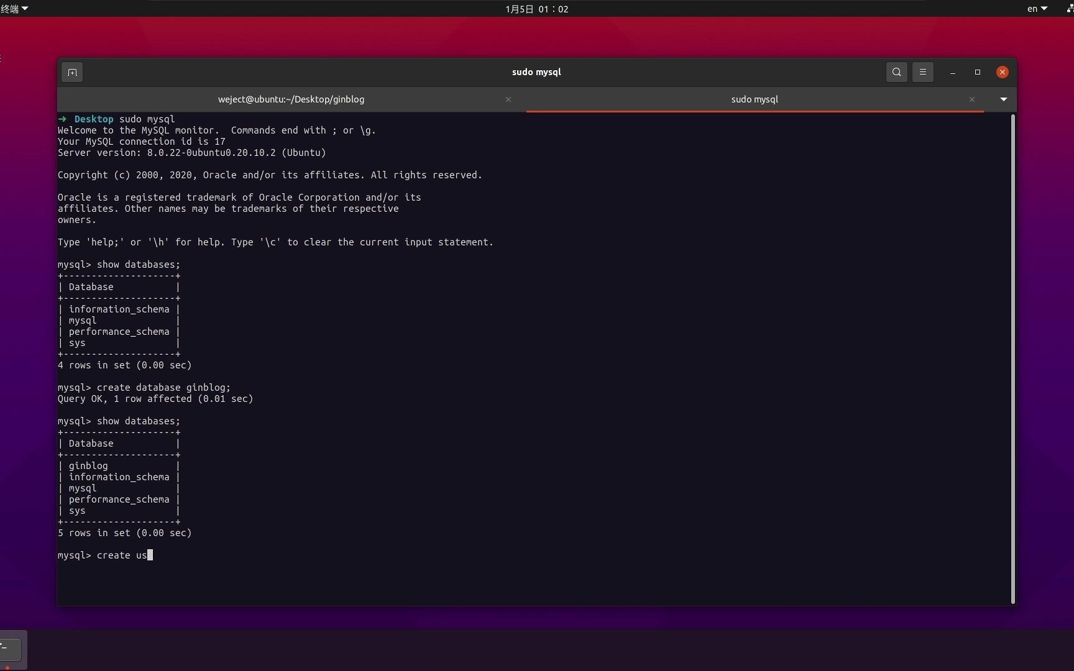Close the sudo mysql tab
Screen dimensions: 1074x671
[972, 99]
